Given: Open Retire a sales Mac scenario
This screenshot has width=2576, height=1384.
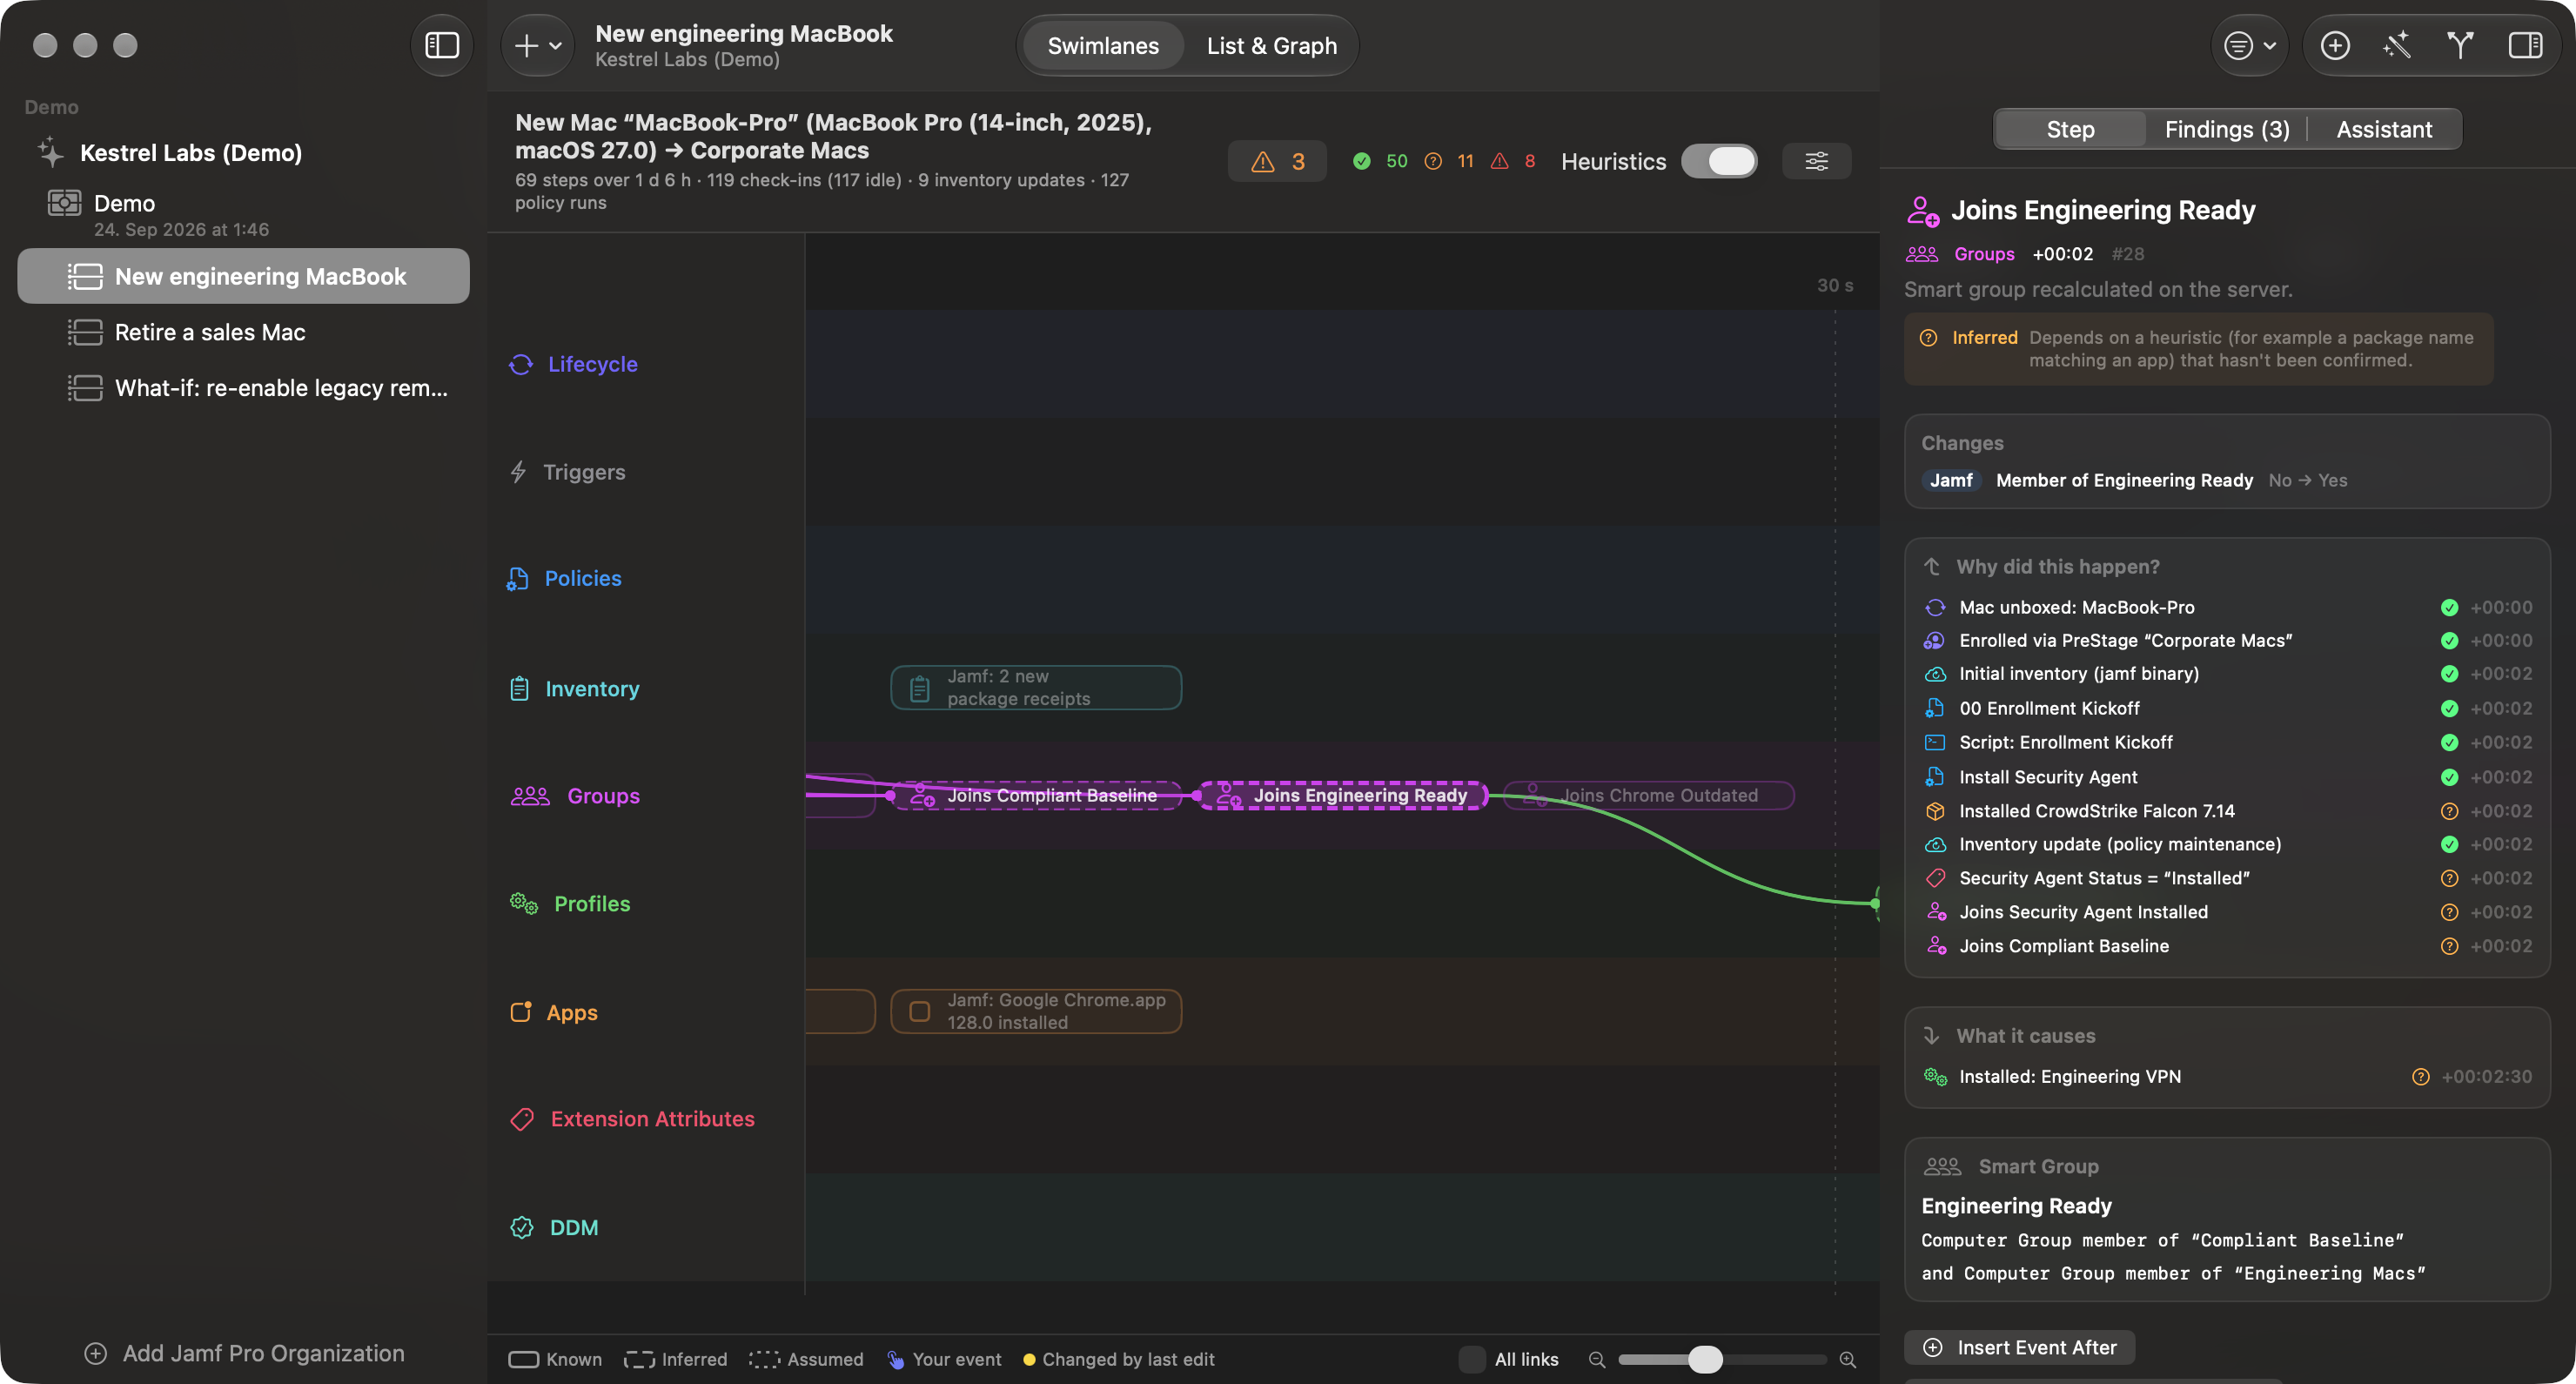Looking at the screenshot, I should [x=243, y=332].
